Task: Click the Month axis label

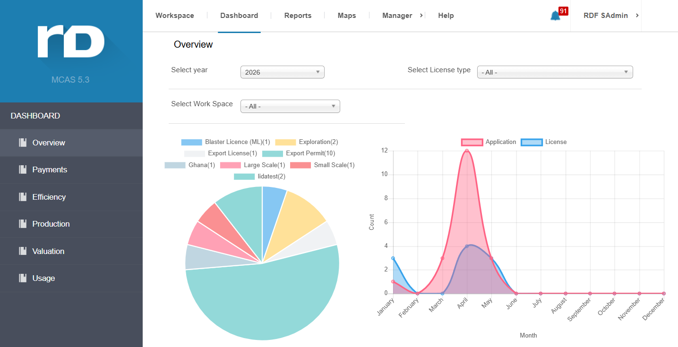Action: [x=528, y=335]
